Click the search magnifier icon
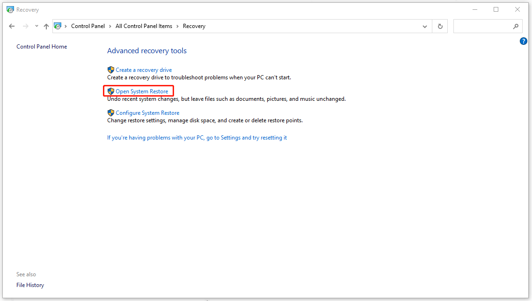Image resolution: width=532 pixels, height=301 pixels. [x=516, y=26]
